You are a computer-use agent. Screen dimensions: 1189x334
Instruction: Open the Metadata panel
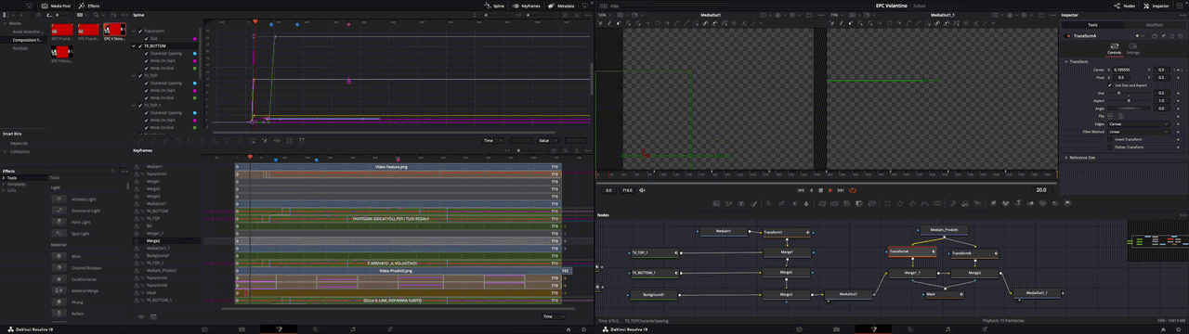click(x=562, y=6)
